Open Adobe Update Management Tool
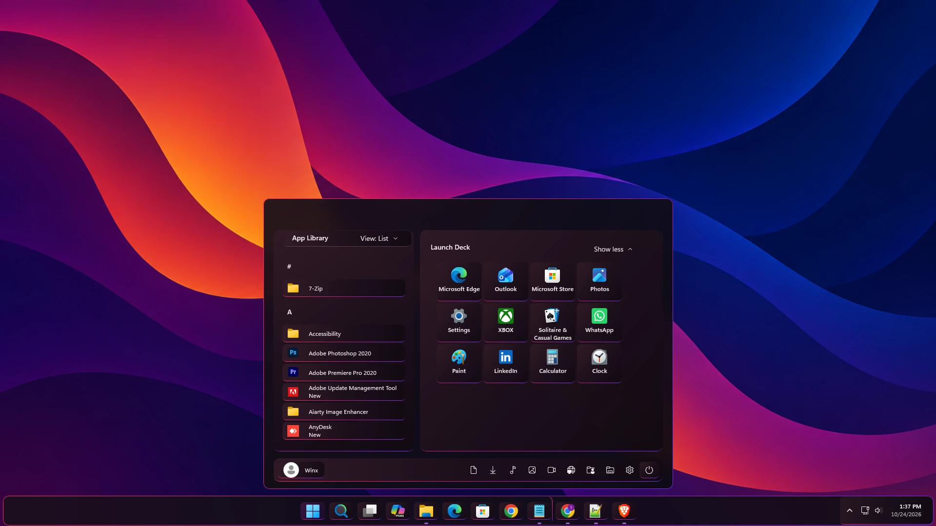936x526 pixels. coord(344,392)
